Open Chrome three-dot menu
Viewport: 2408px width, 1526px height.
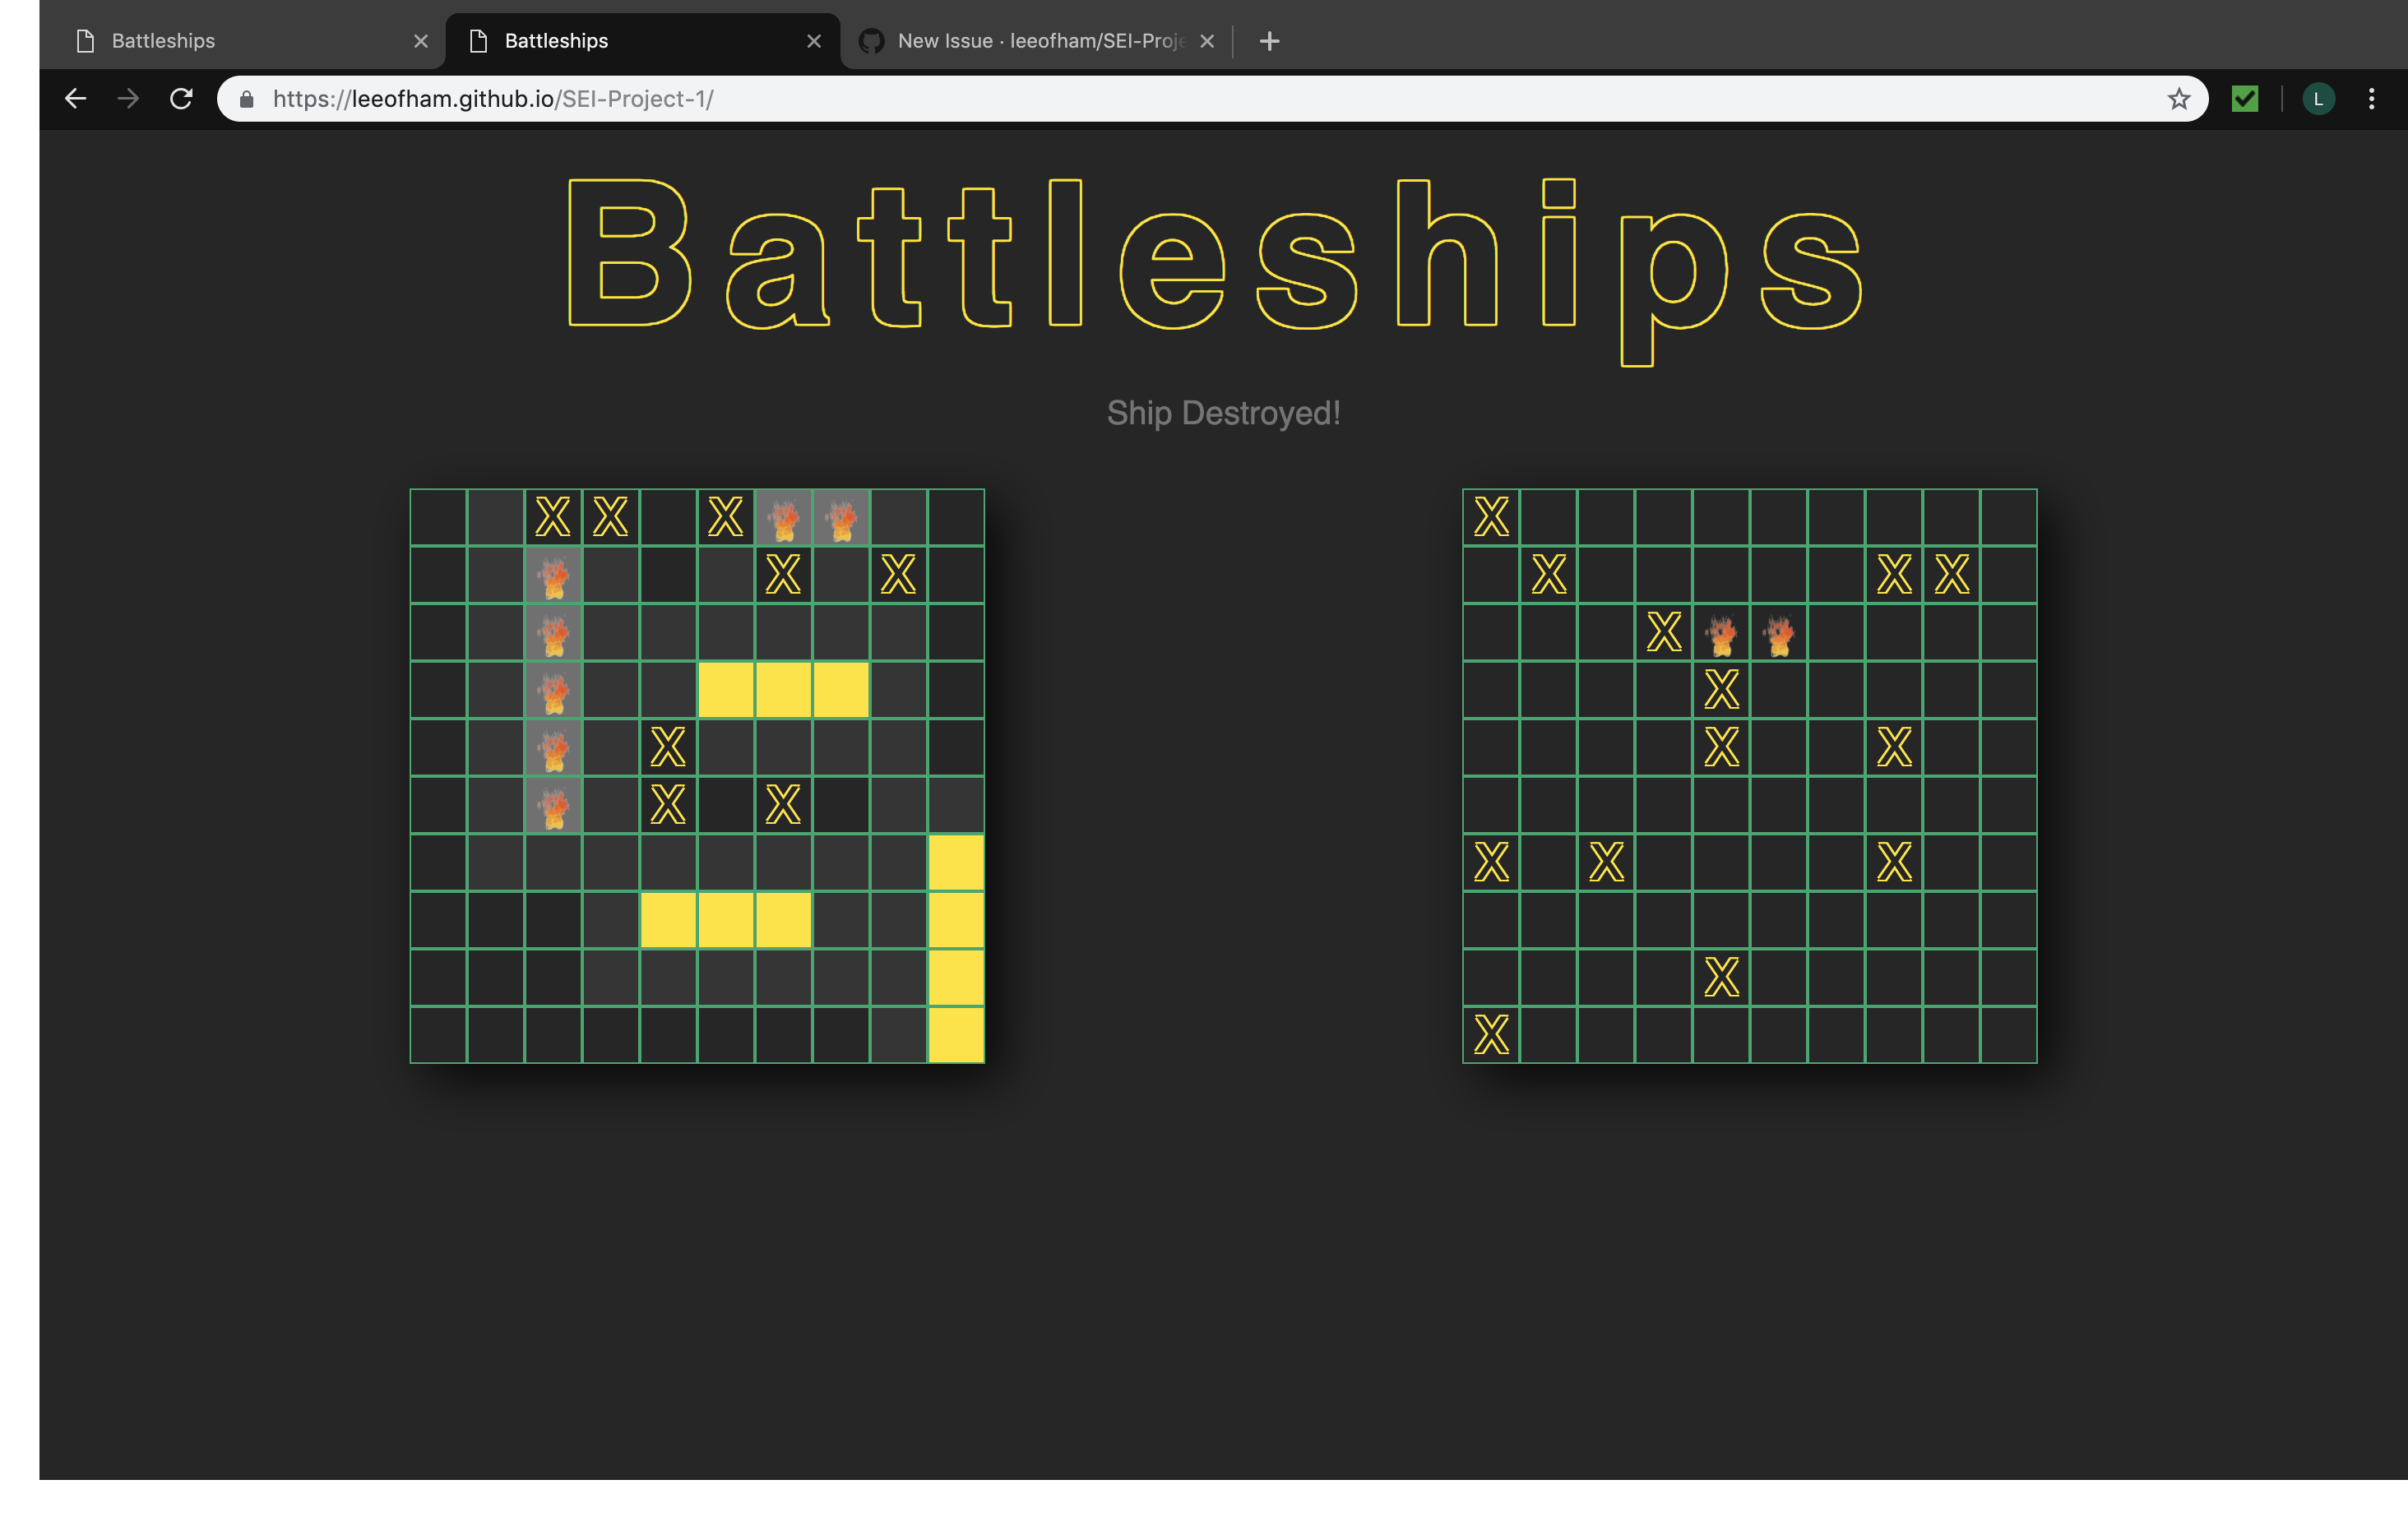[x=2371, y=99]
